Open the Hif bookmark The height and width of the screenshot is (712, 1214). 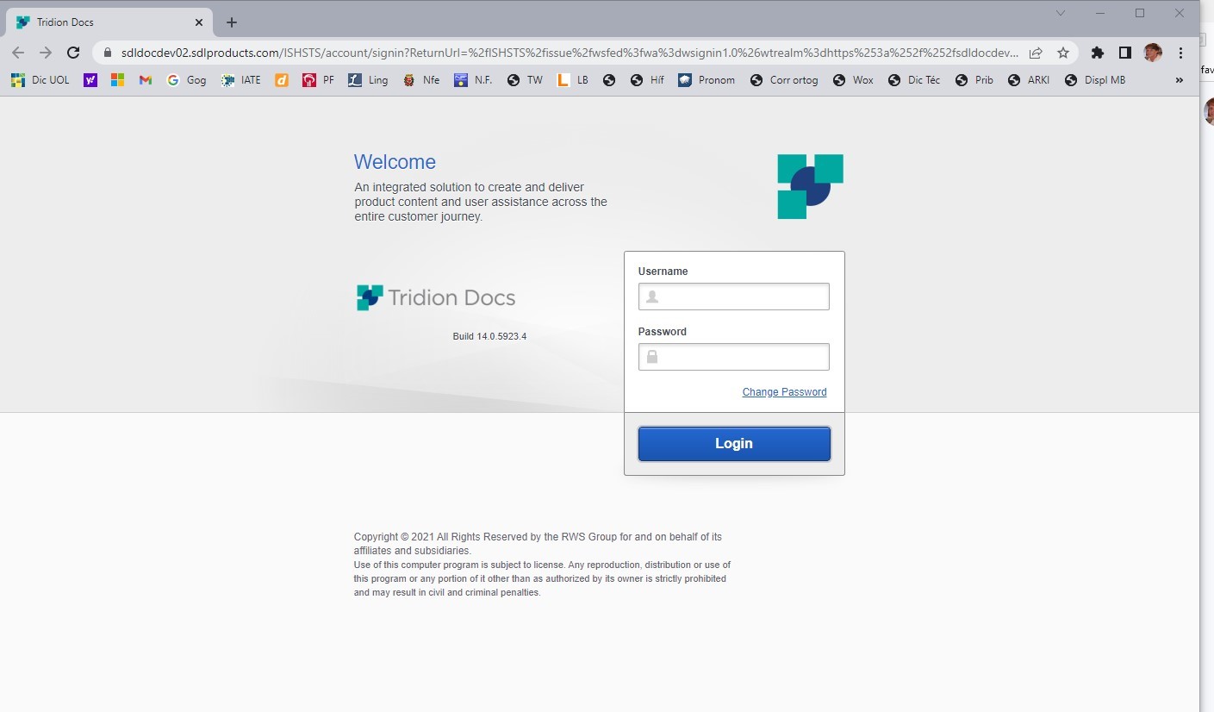click(647, 80)
